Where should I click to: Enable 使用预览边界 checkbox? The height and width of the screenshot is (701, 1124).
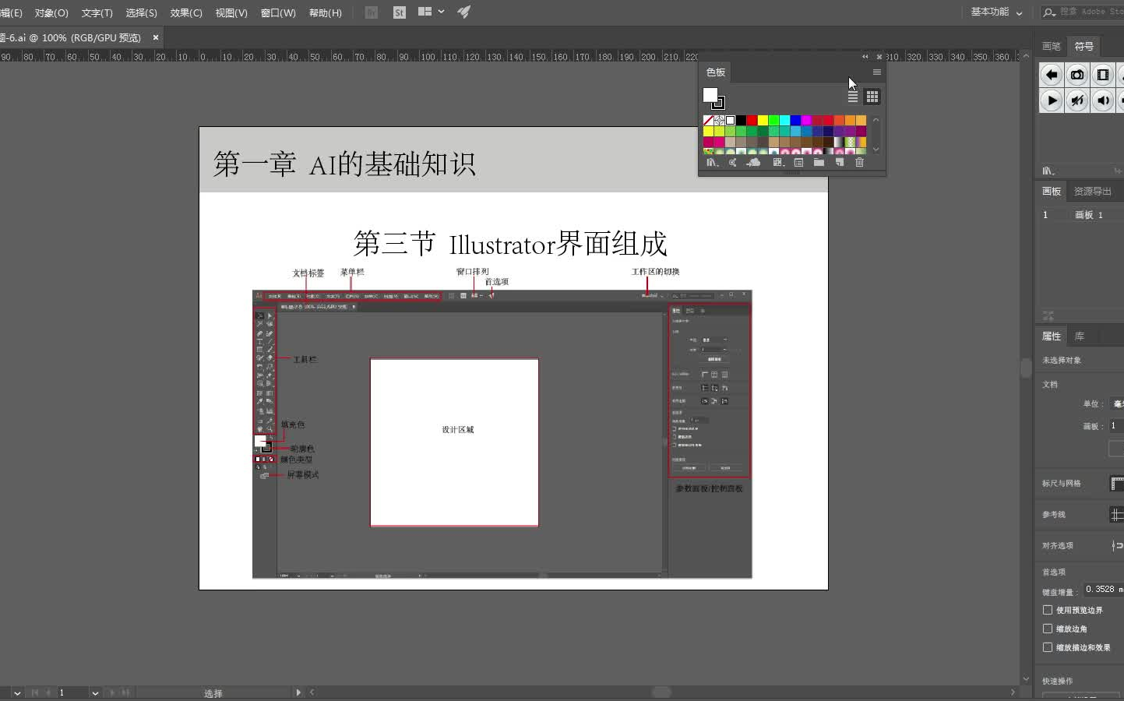point(1048,610)
